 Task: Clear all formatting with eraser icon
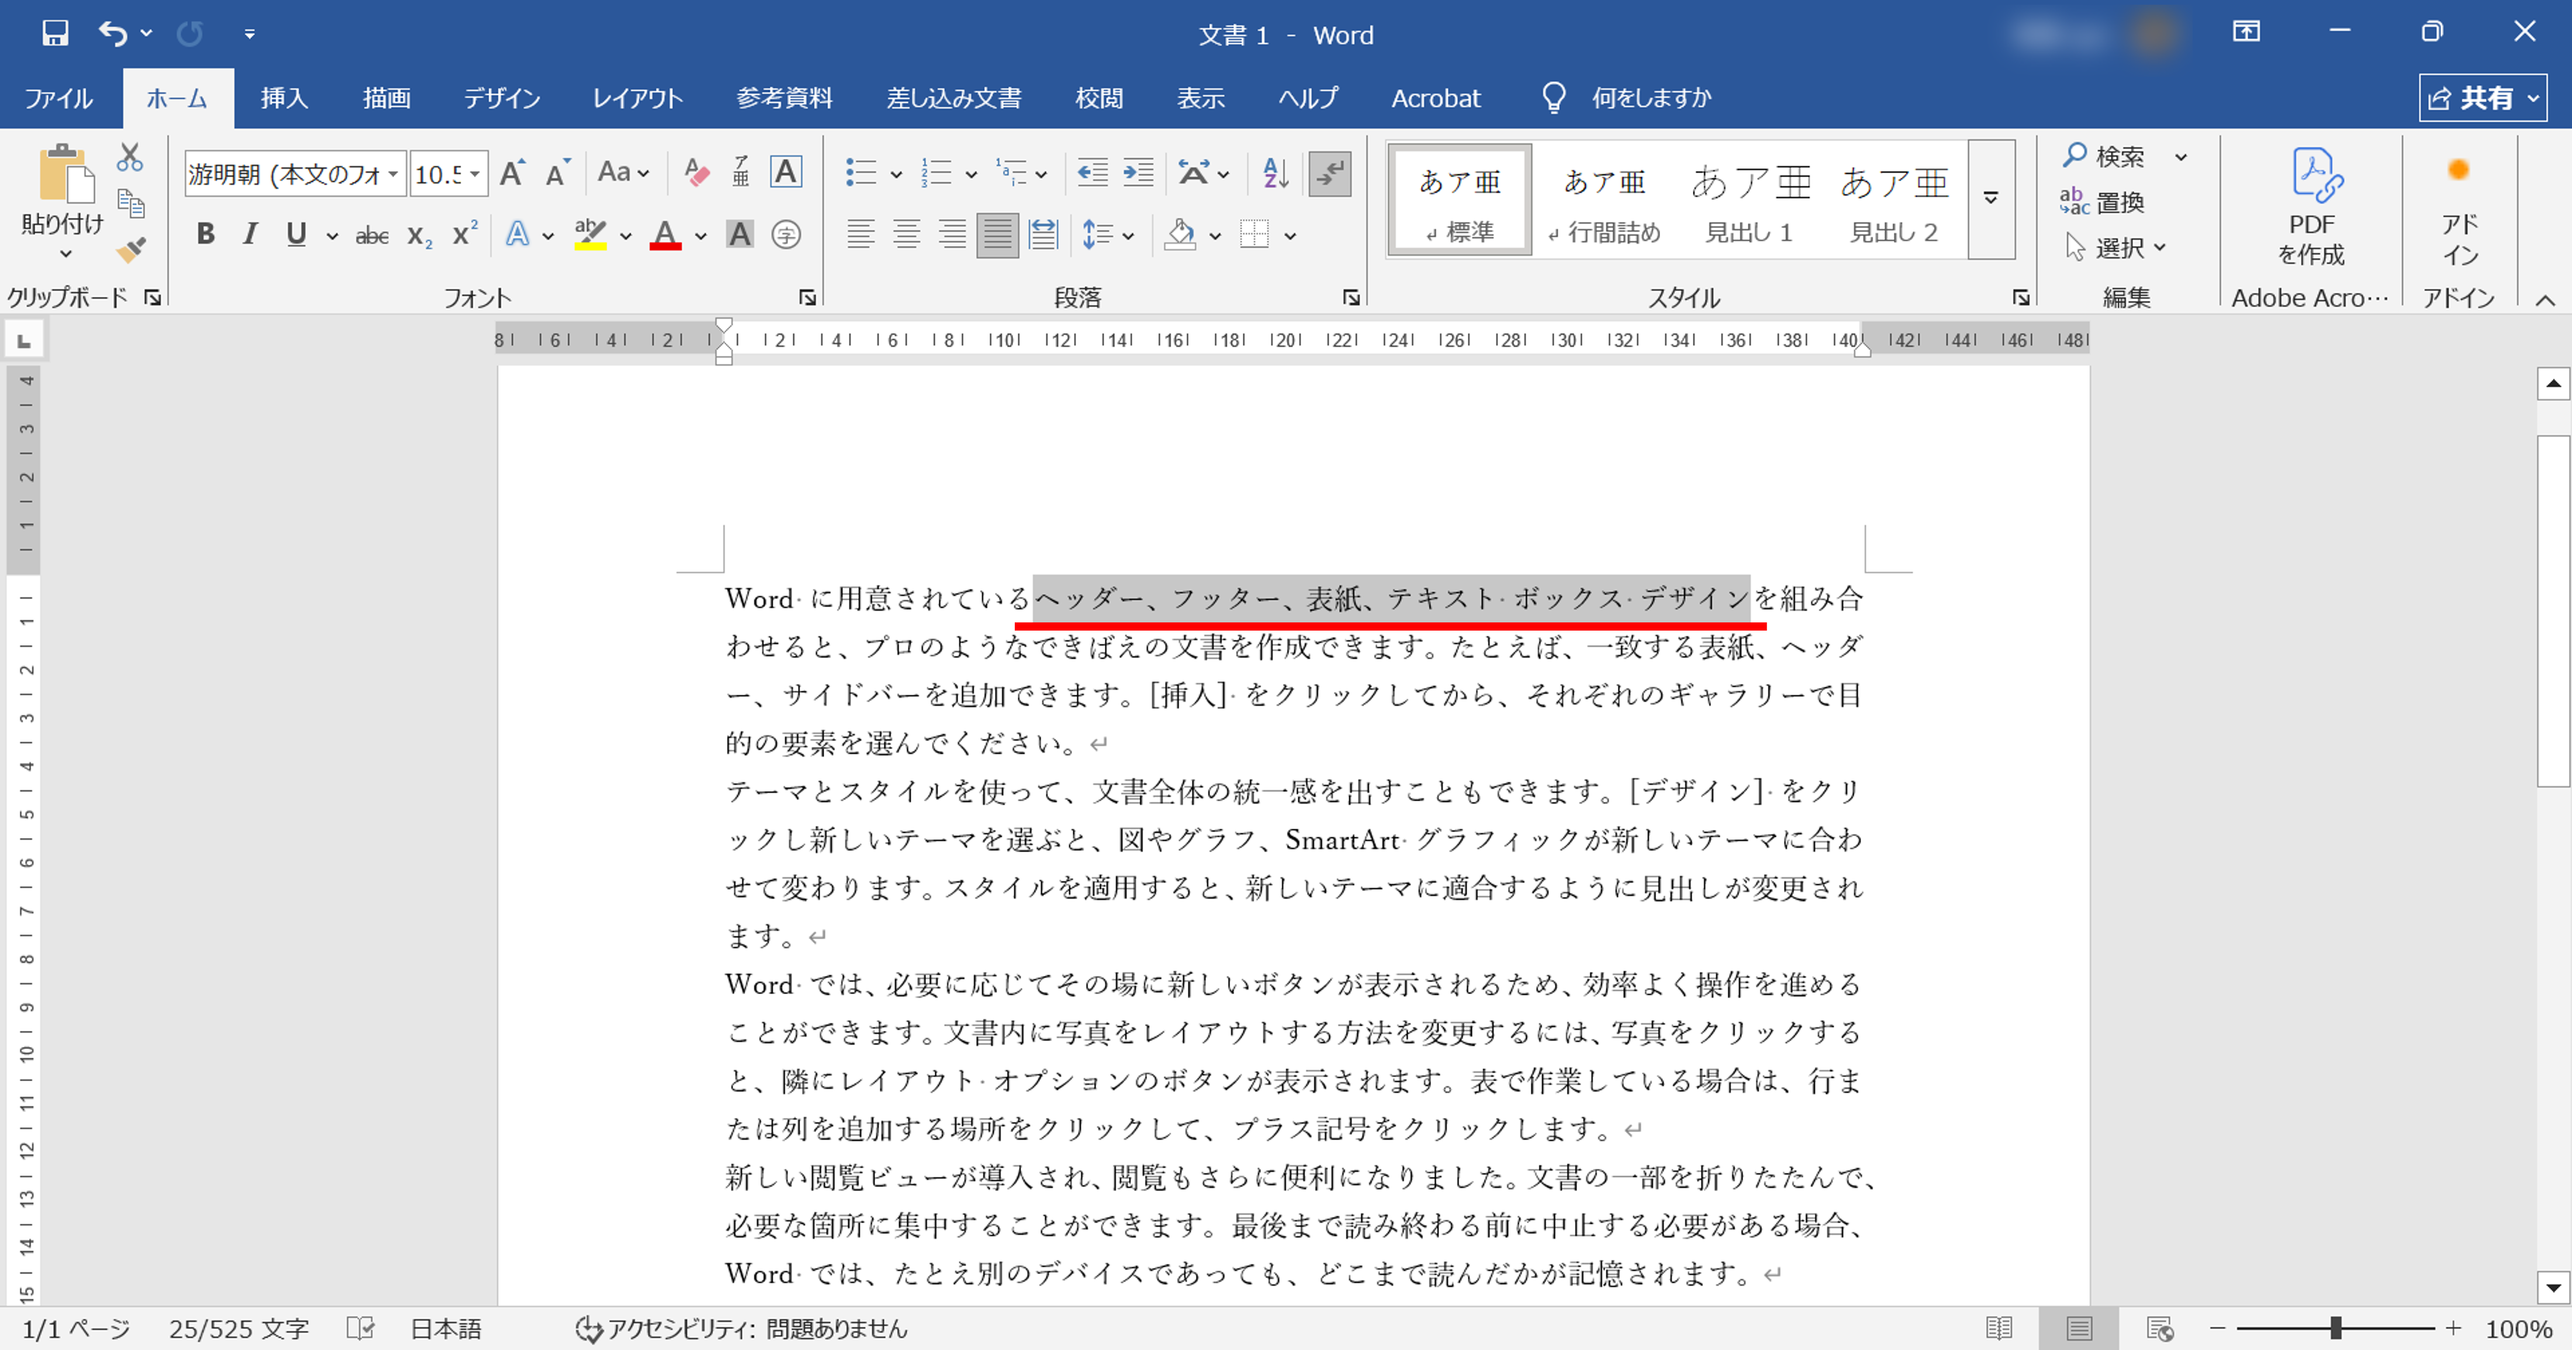coord(696,173)
